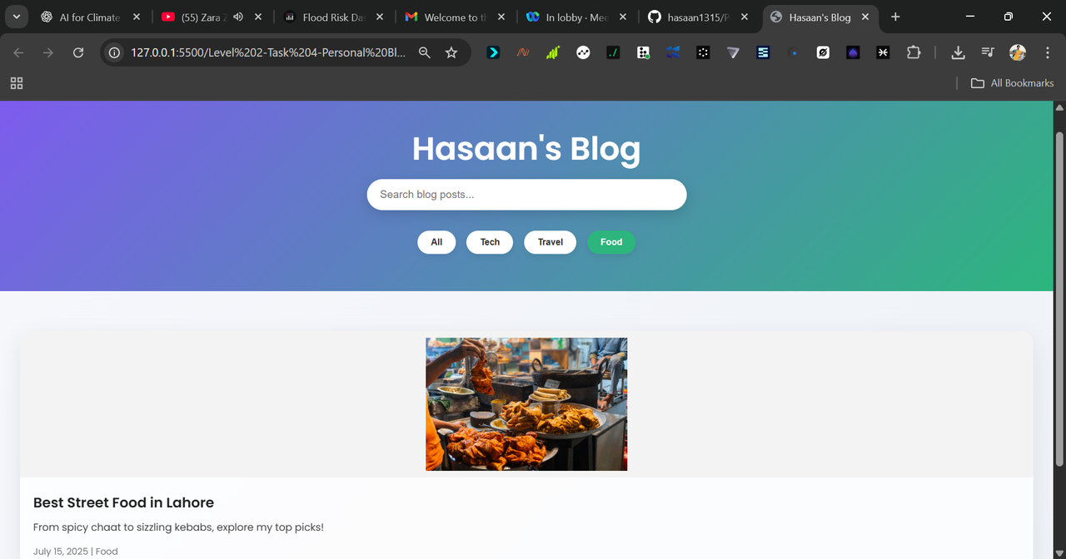The image size is (1066, 559).
Task: Open the Best Street Food in Lahore title
Action: coord(123,502)
